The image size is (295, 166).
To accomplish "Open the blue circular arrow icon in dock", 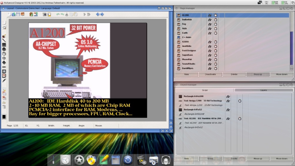I will 128,160.
